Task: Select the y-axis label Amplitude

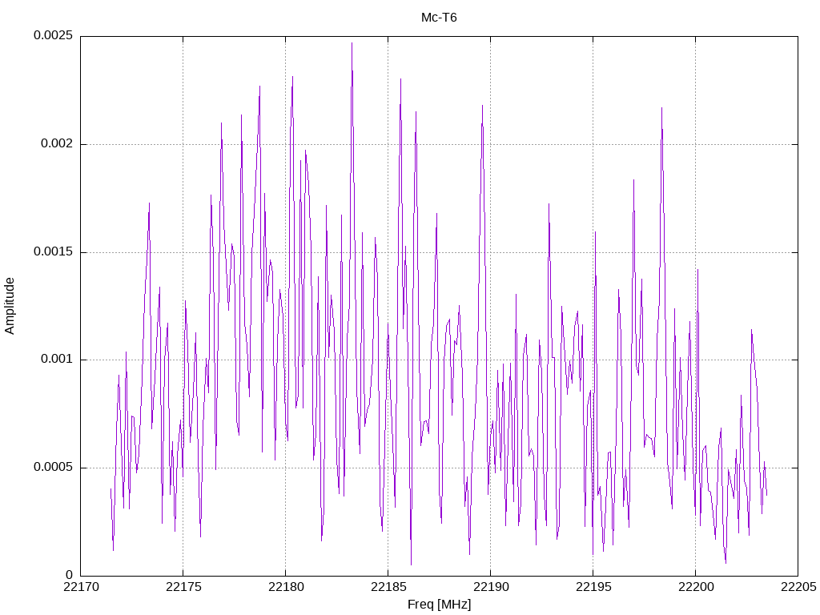Action: click(10, 306)
